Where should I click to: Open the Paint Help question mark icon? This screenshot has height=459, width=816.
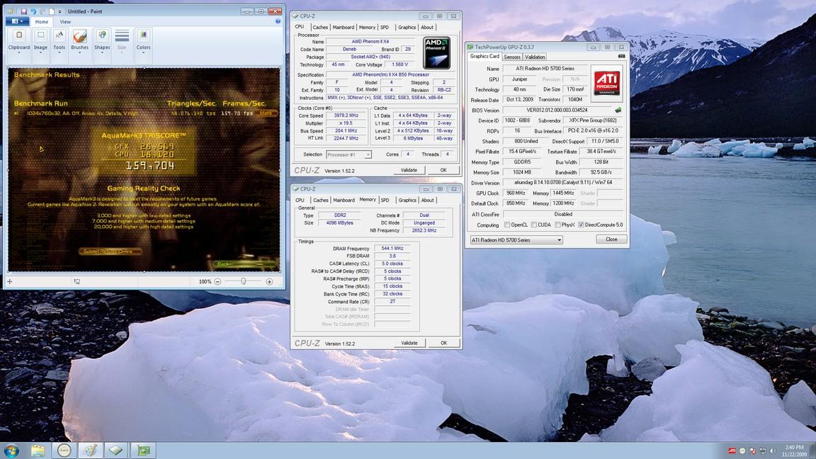(278, 21)
